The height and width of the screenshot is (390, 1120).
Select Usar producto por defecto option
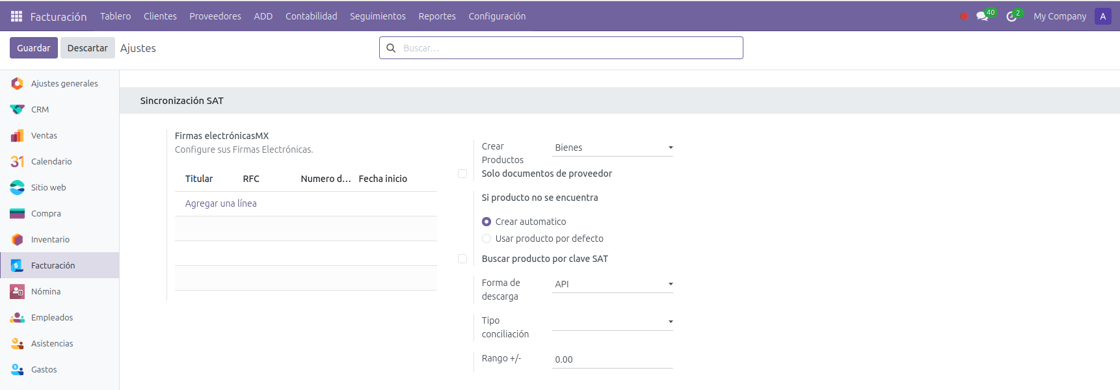click(487, 239)
